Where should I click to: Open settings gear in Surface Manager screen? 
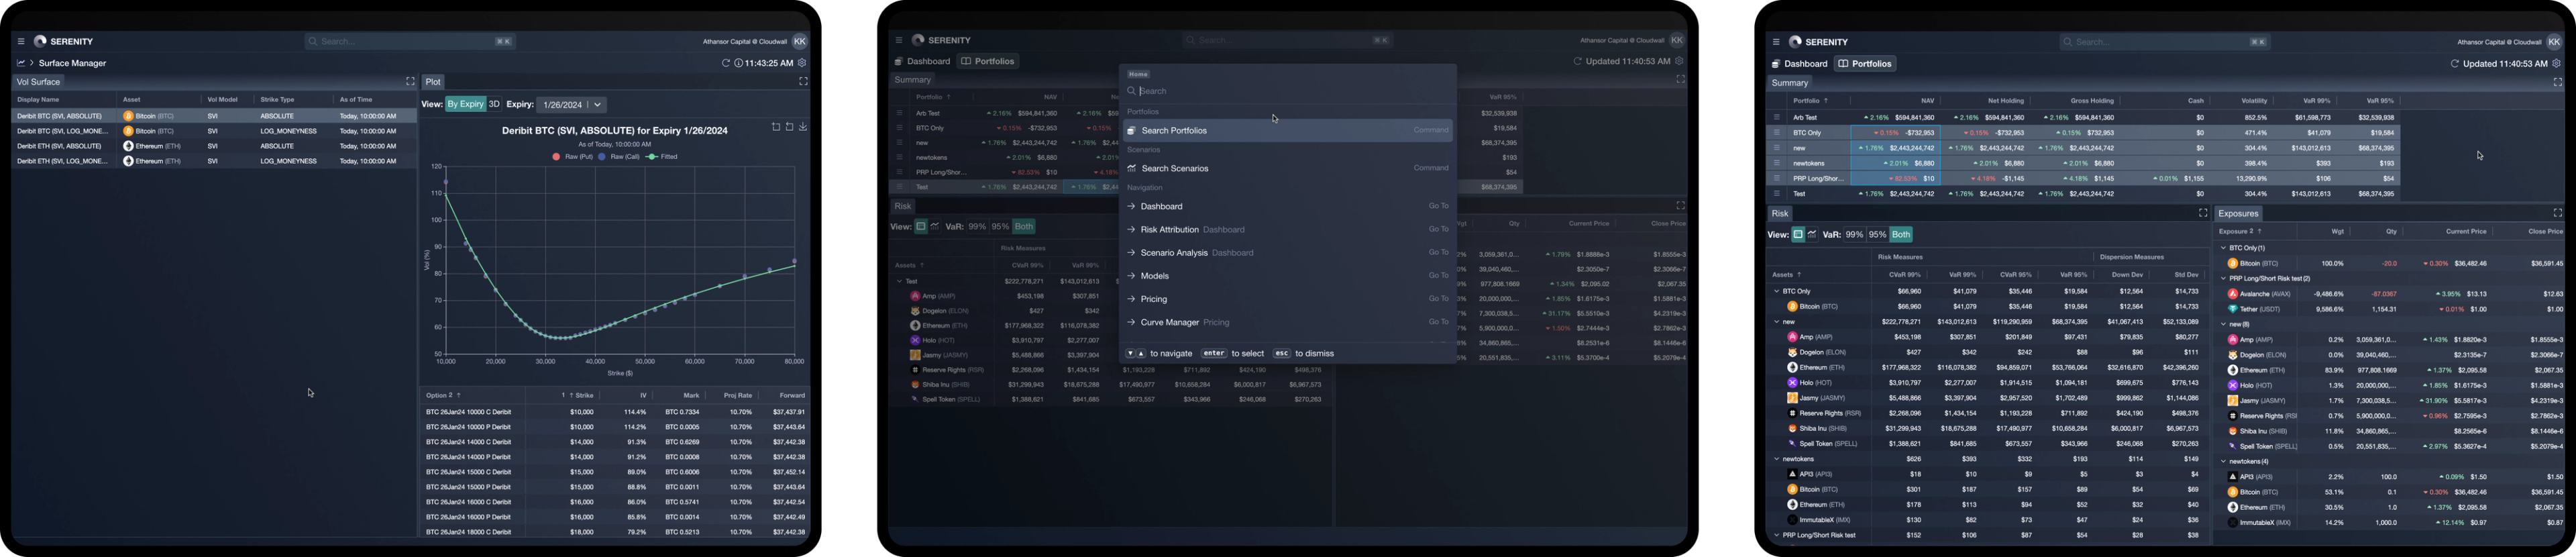[x=802, y=63]
